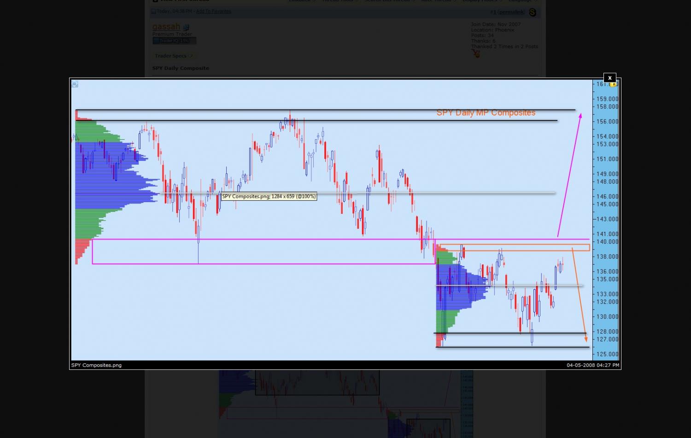Click the small image icon in the lightbox corner
The width and height of the screenshot is (691, 438).
pos(75,84)
